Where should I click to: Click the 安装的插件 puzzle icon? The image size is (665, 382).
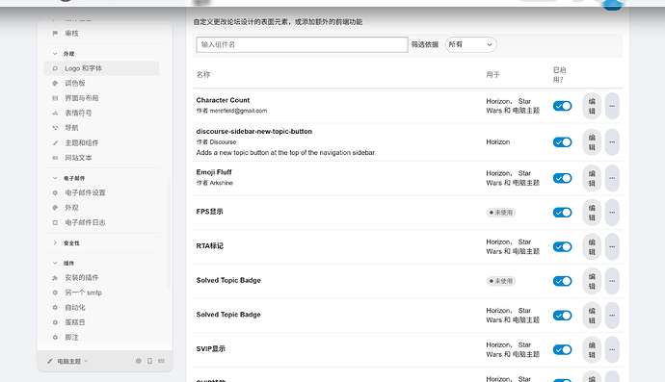(55, 278)
